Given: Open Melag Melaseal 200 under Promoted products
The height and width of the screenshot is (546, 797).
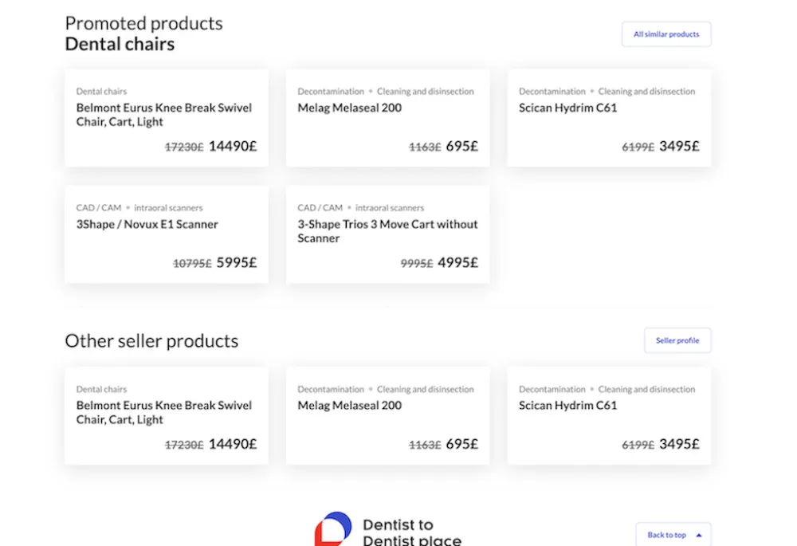Looking at the screenshot, I should (387, 118).
